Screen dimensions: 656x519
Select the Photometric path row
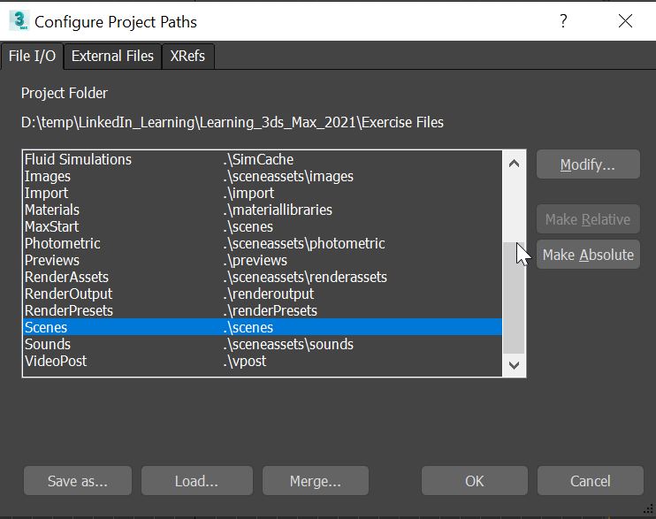(x=263, y=243)
